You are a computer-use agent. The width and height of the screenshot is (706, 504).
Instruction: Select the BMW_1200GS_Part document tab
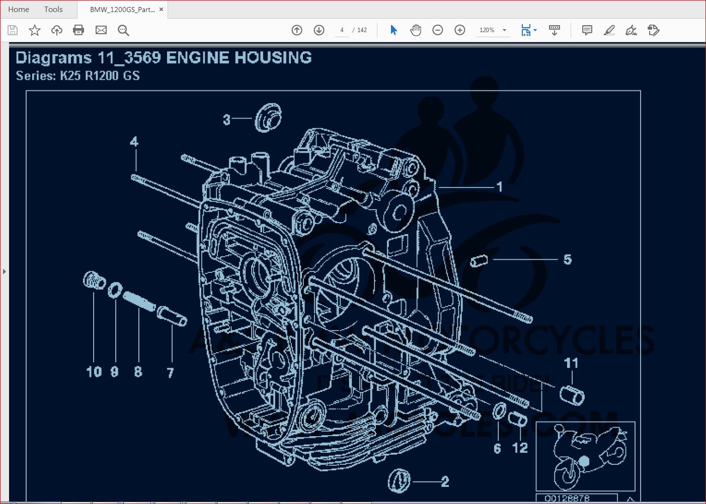click(x=122, y=10)
